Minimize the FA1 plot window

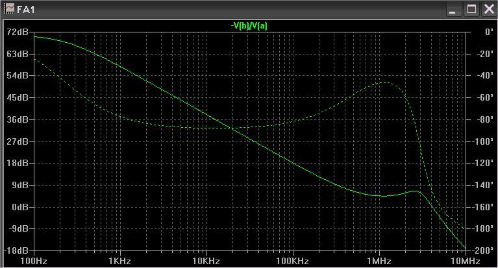(453, 9)
